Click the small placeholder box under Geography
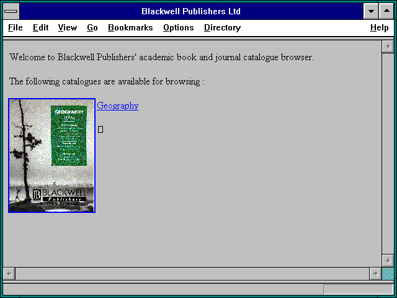 point(100,130)
